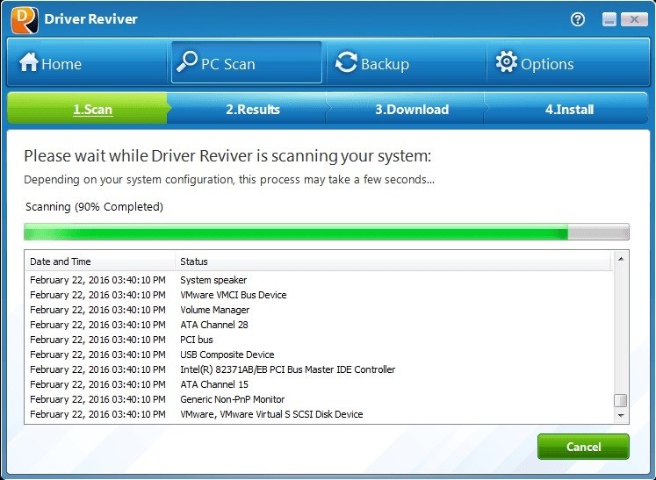Select the ATA Channel 28 row
Viewport: 656px width, 480px height.
point(319,325)
